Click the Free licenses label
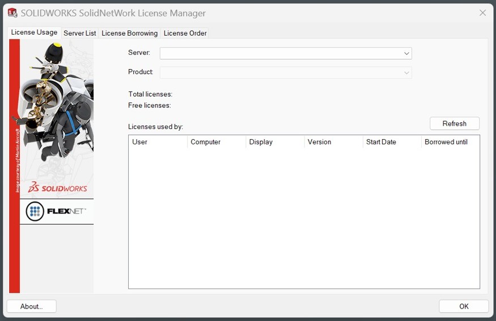The width and height of the screenshot is (496, 321). [x=149, y=105]
